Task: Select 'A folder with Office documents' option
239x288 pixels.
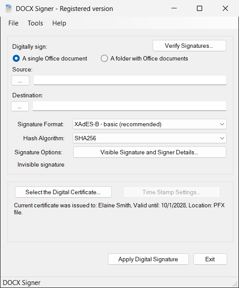Action: click(144, 58)
